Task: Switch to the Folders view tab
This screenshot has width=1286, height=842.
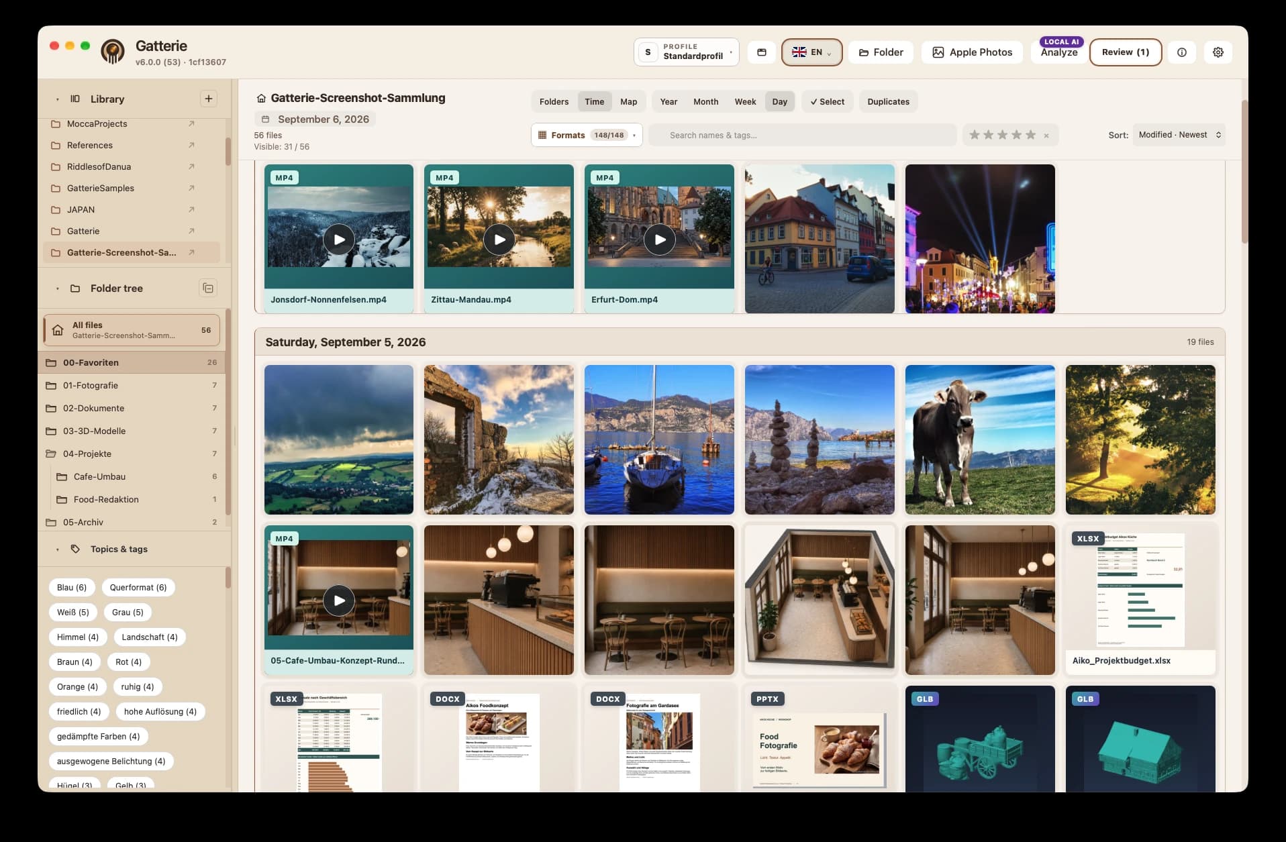Action: (554, 102)
